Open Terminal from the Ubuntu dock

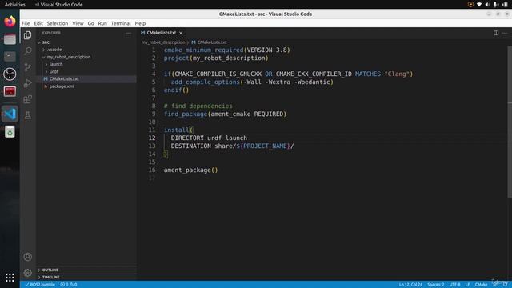coord(10,57)
